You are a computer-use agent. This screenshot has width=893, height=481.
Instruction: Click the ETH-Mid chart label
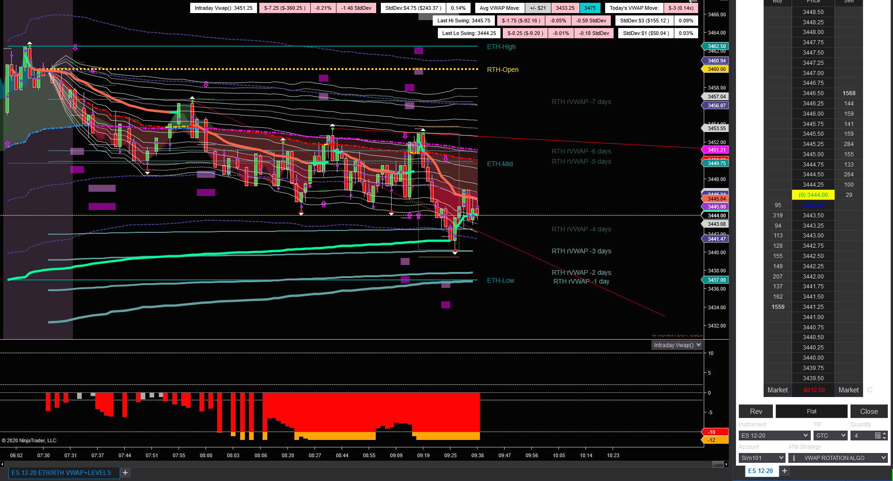[x=500, y=164]
